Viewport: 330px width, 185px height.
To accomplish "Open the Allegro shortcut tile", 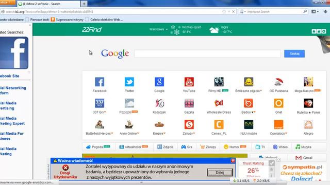I will tap(308, 127).
